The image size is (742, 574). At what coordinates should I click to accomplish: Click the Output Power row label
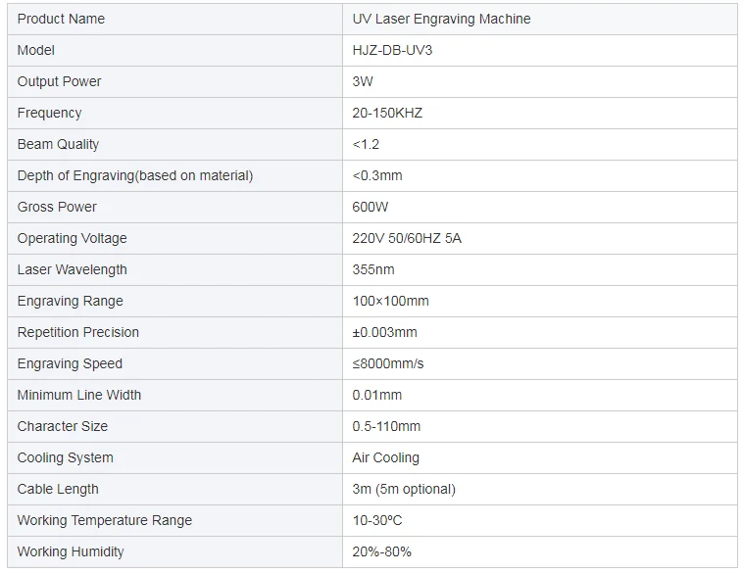tap(59, 81)
